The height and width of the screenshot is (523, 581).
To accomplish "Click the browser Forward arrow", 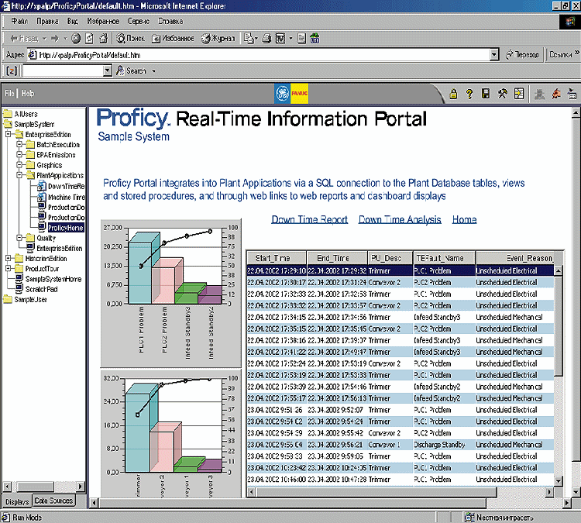I will 55,38.
